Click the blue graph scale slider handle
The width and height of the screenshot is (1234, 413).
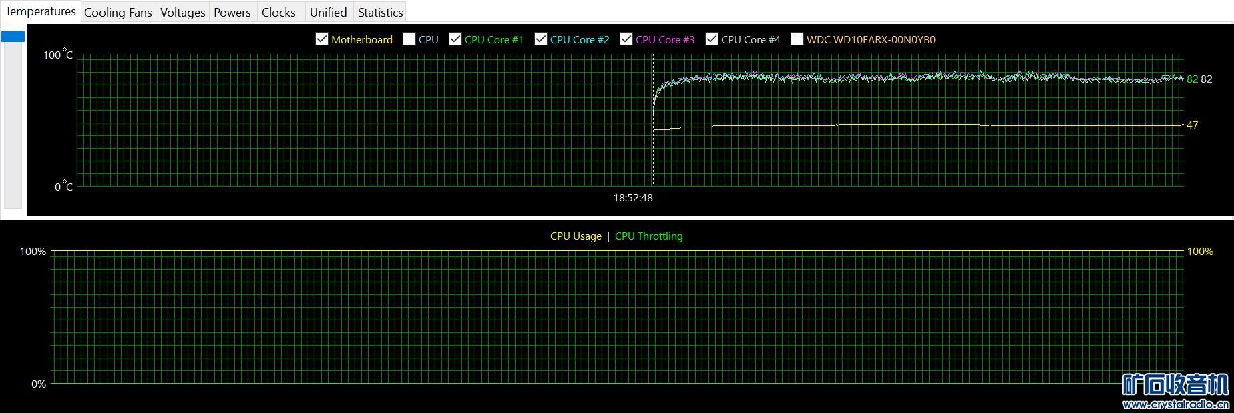[13, 37]
